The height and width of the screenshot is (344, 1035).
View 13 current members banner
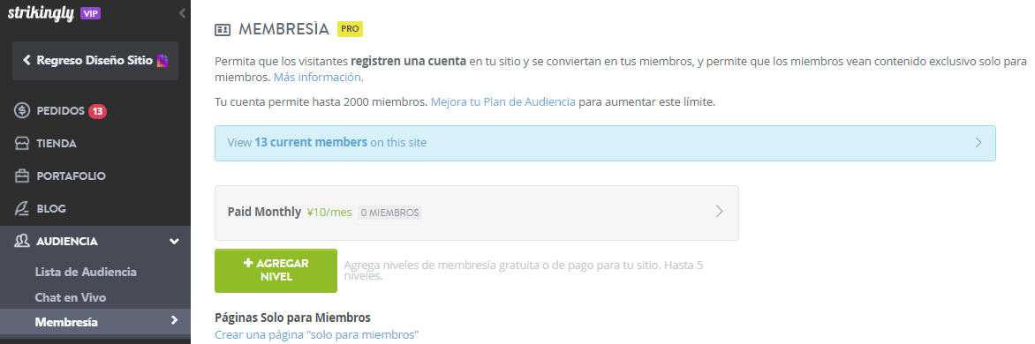605,143
